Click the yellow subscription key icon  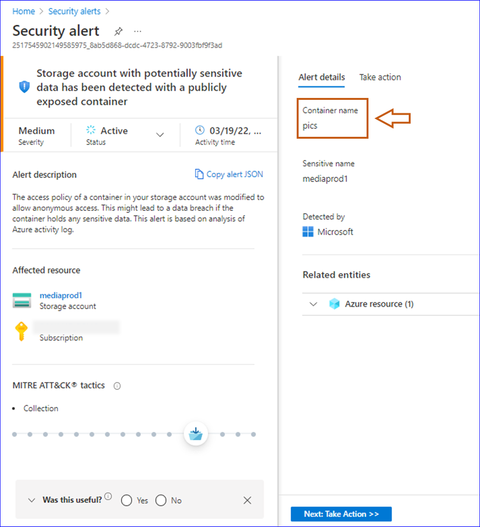[21, 331]
